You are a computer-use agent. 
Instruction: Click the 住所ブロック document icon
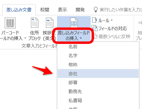click(35, 23)
